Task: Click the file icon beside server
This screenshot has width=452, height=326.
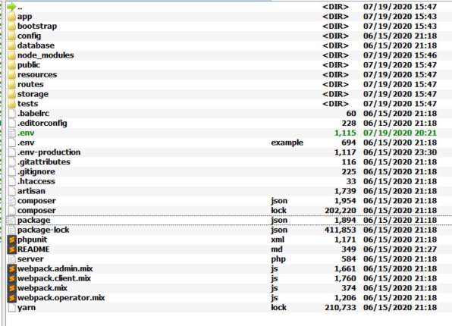Action: pos(12,259)
